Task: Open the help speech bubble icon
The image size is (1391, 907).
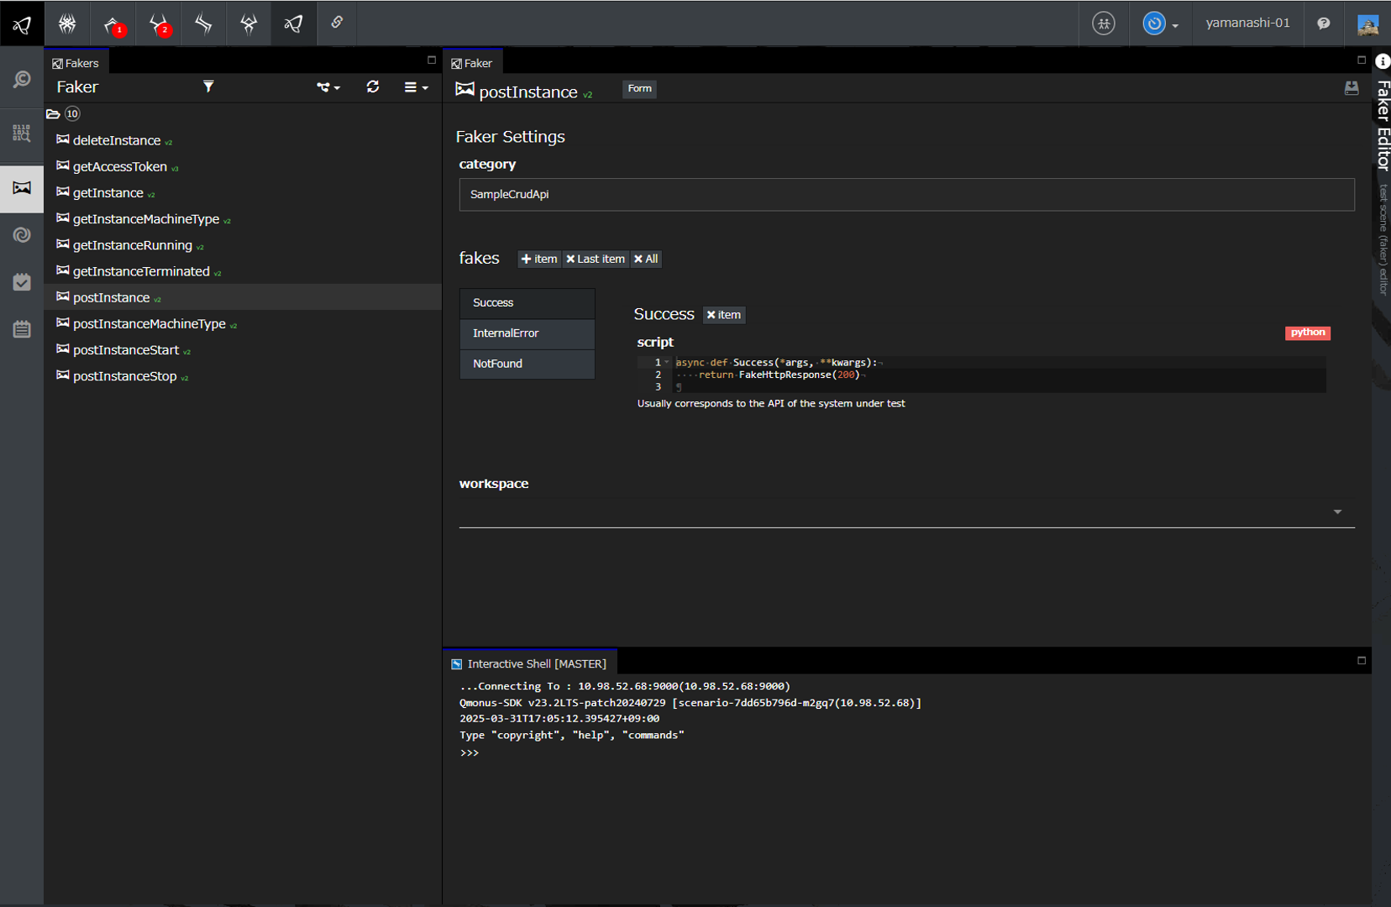Action: (1323, 24)
